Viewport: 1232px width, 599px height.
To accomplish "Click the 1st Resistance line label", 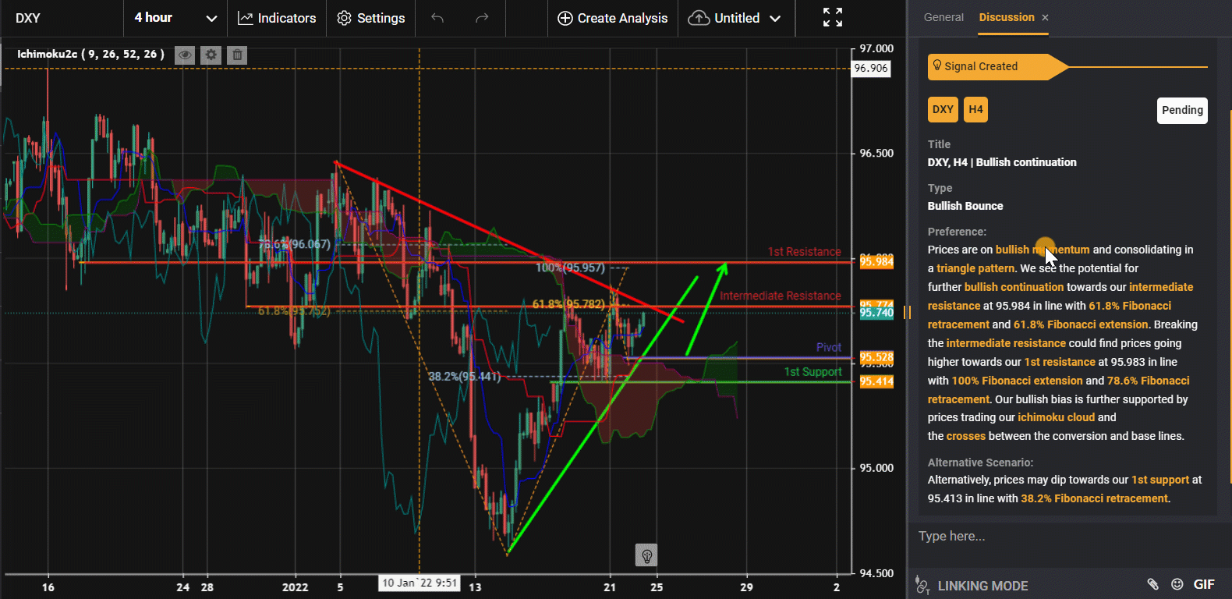I will coord(804,252).
